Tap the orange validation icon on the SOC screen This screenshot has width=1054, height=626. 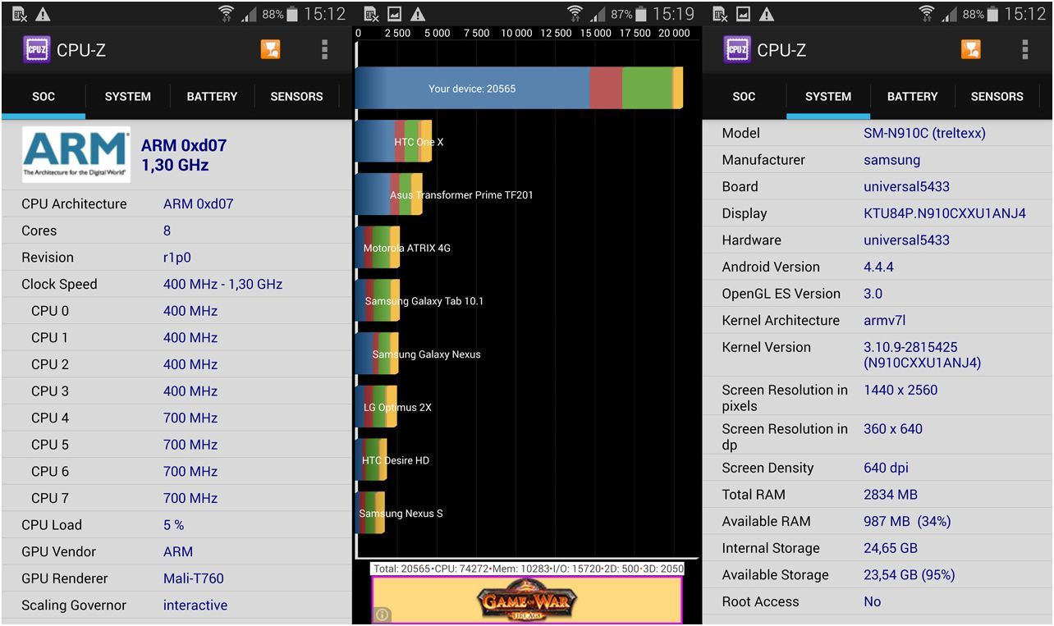270,50
